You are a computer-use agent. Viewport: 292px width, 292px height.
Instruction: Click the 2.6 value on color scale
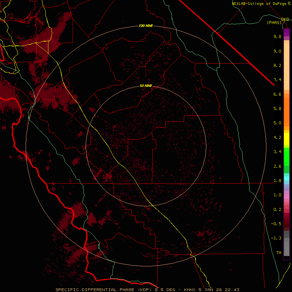[x=277, y=166]
